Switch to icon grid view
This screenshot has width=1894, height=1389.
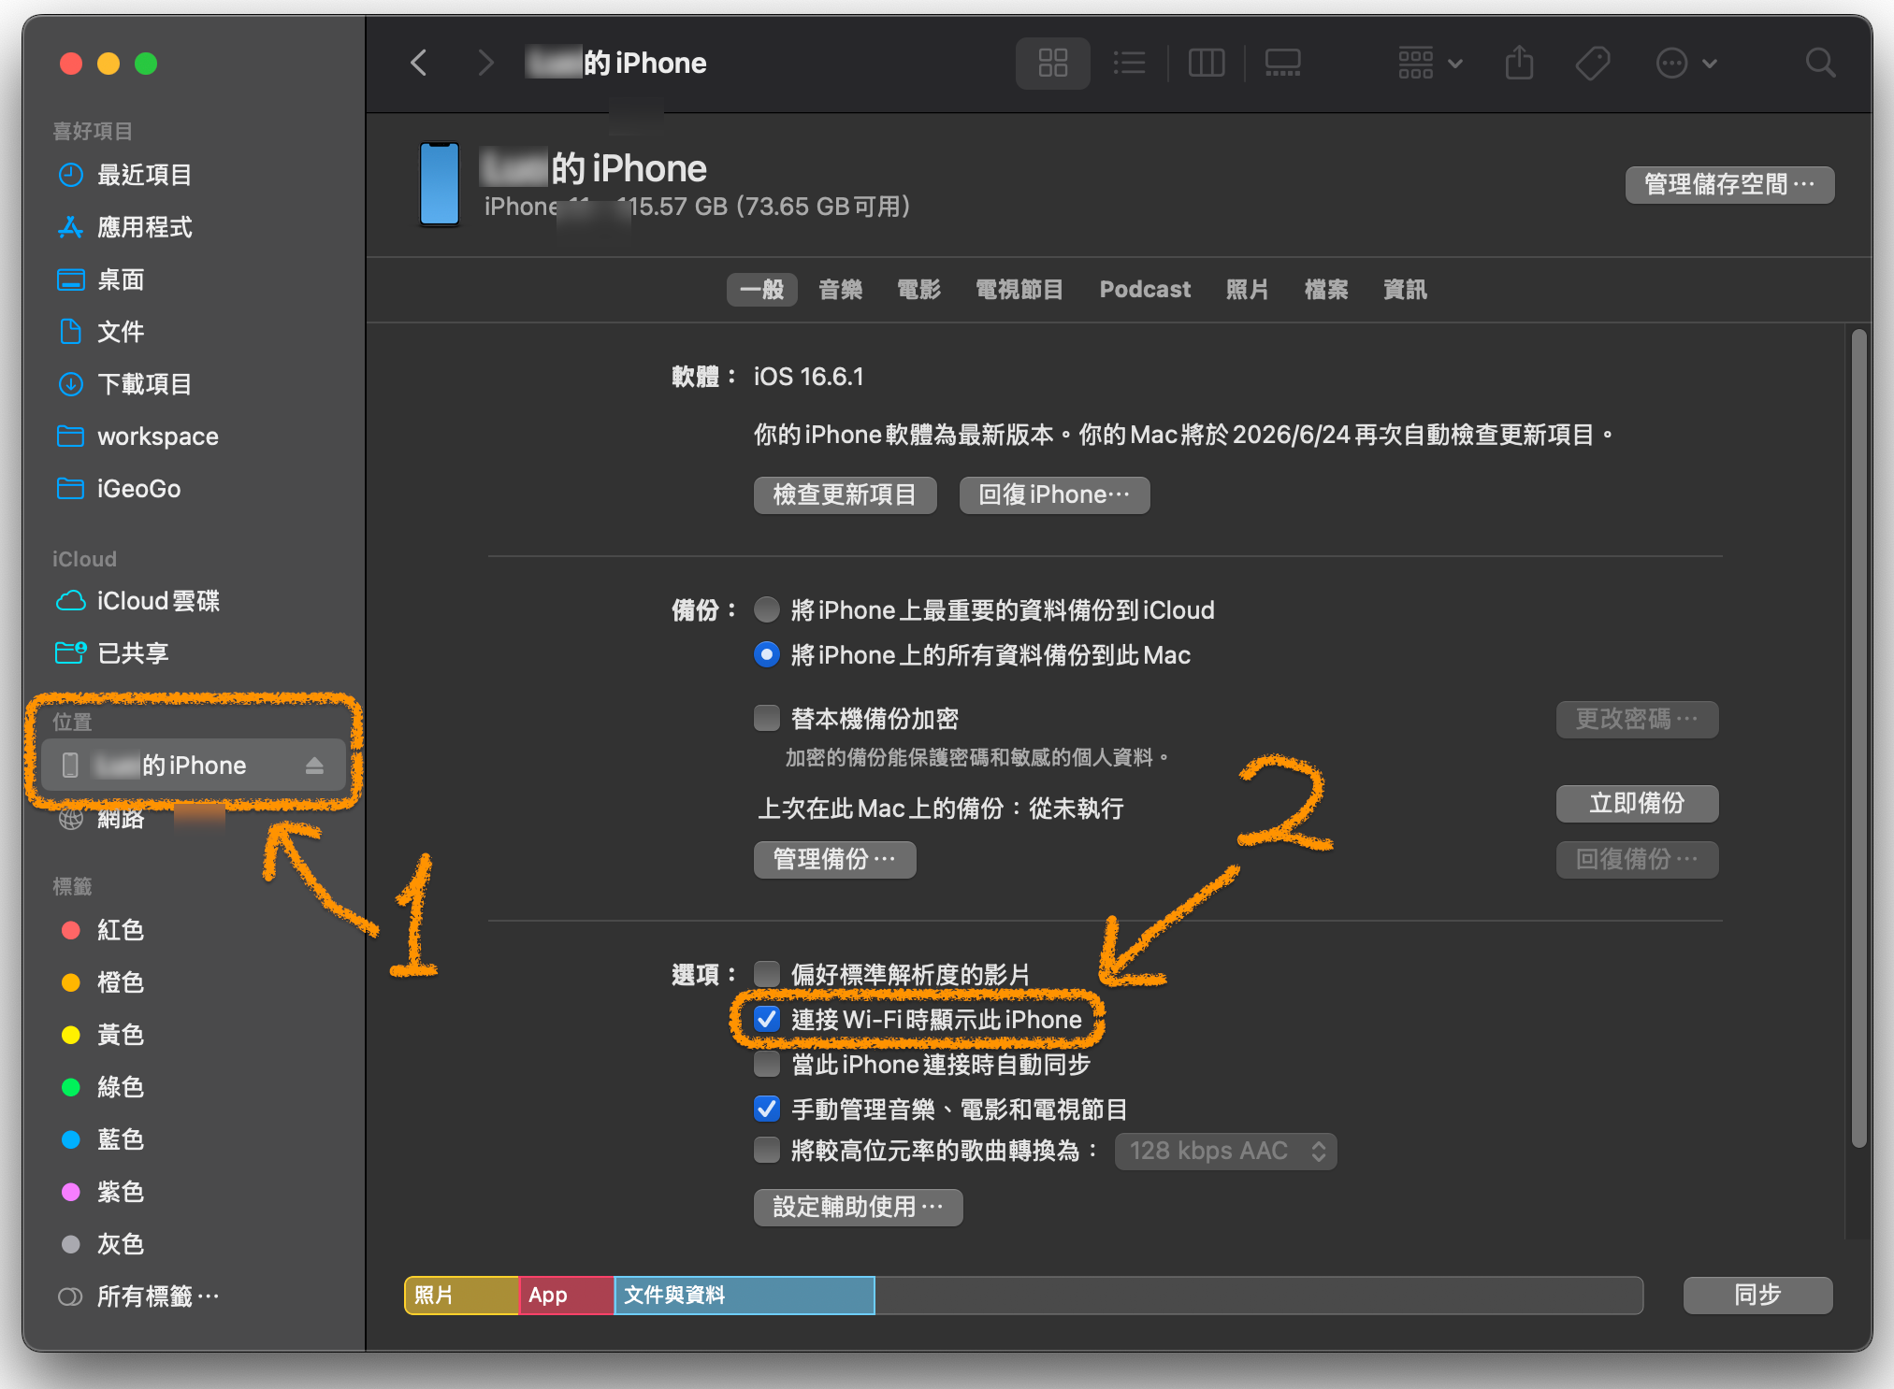(1053, 64)
